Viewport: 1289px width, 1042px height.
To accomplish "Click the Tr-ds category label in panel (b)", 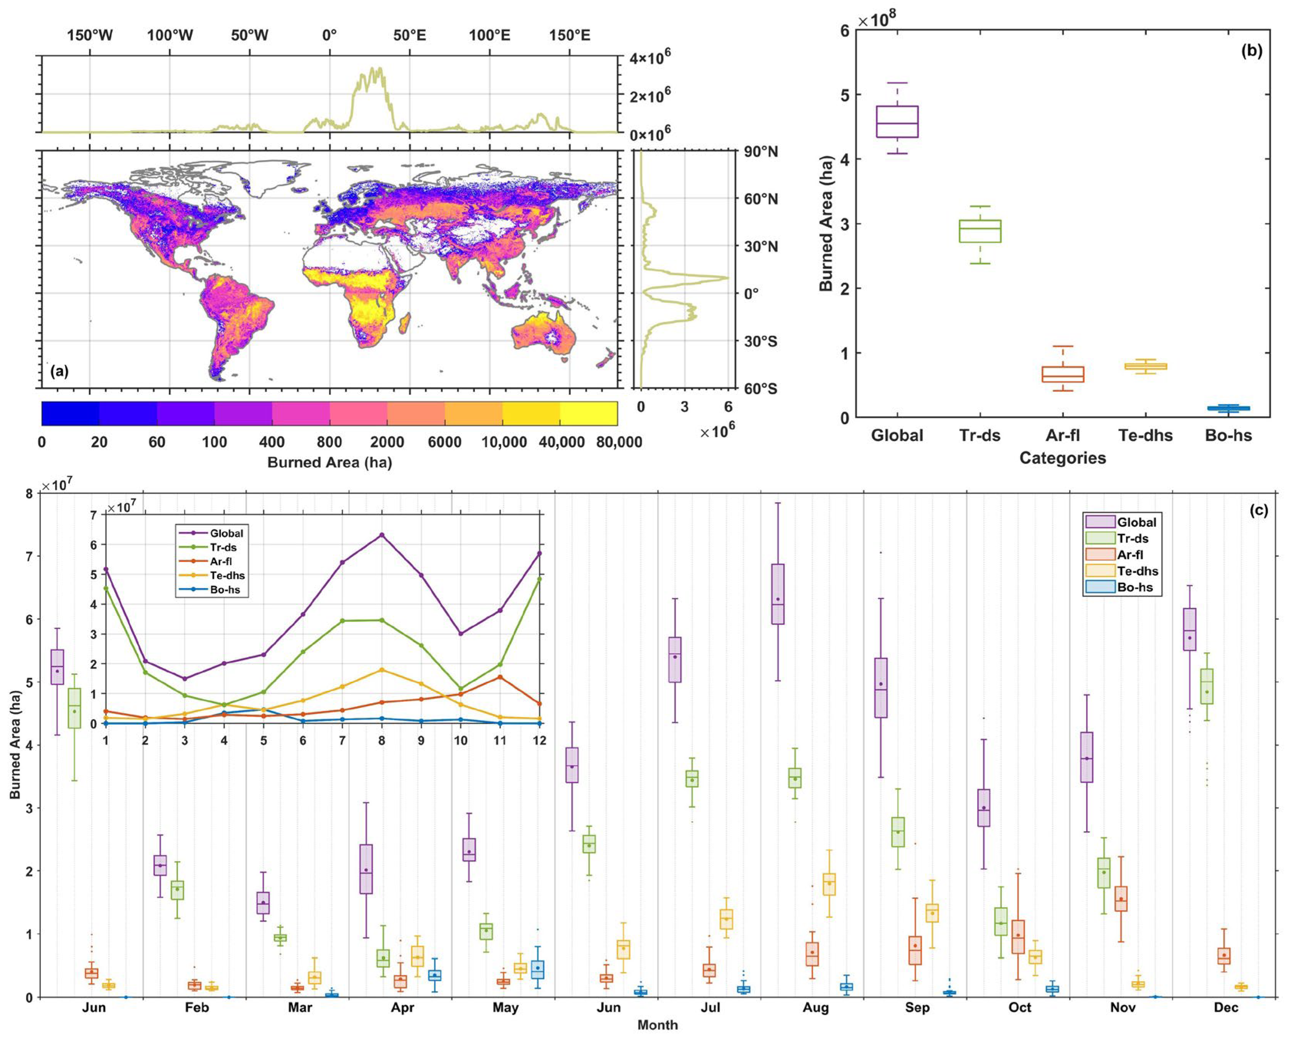I will 980,435.
